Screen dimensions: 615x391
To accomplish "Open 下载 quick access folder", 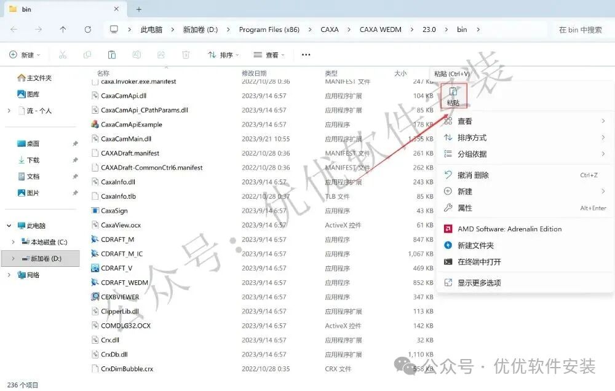I will click(28, 160).
